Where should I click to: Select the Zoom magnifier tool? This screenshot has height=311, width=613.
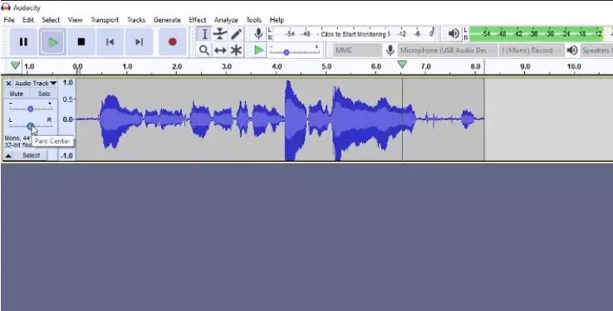point(204,50)
